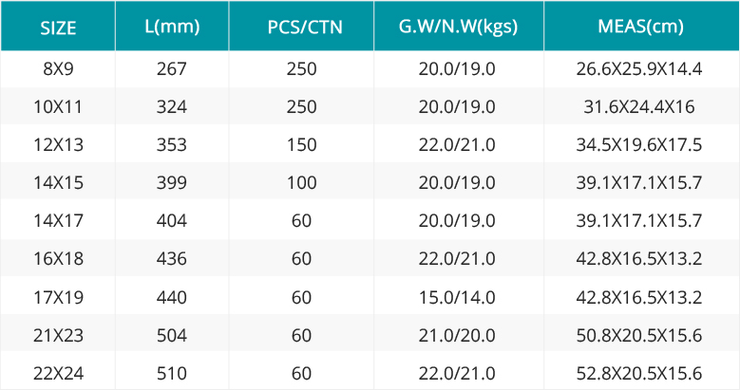Click the 150 PCS/CTN value
740x390 pixels.
(x=301, y=144)
